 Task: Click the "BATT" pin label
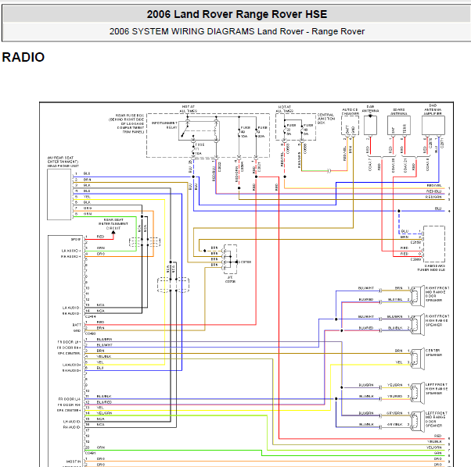[x=77, y=325]
